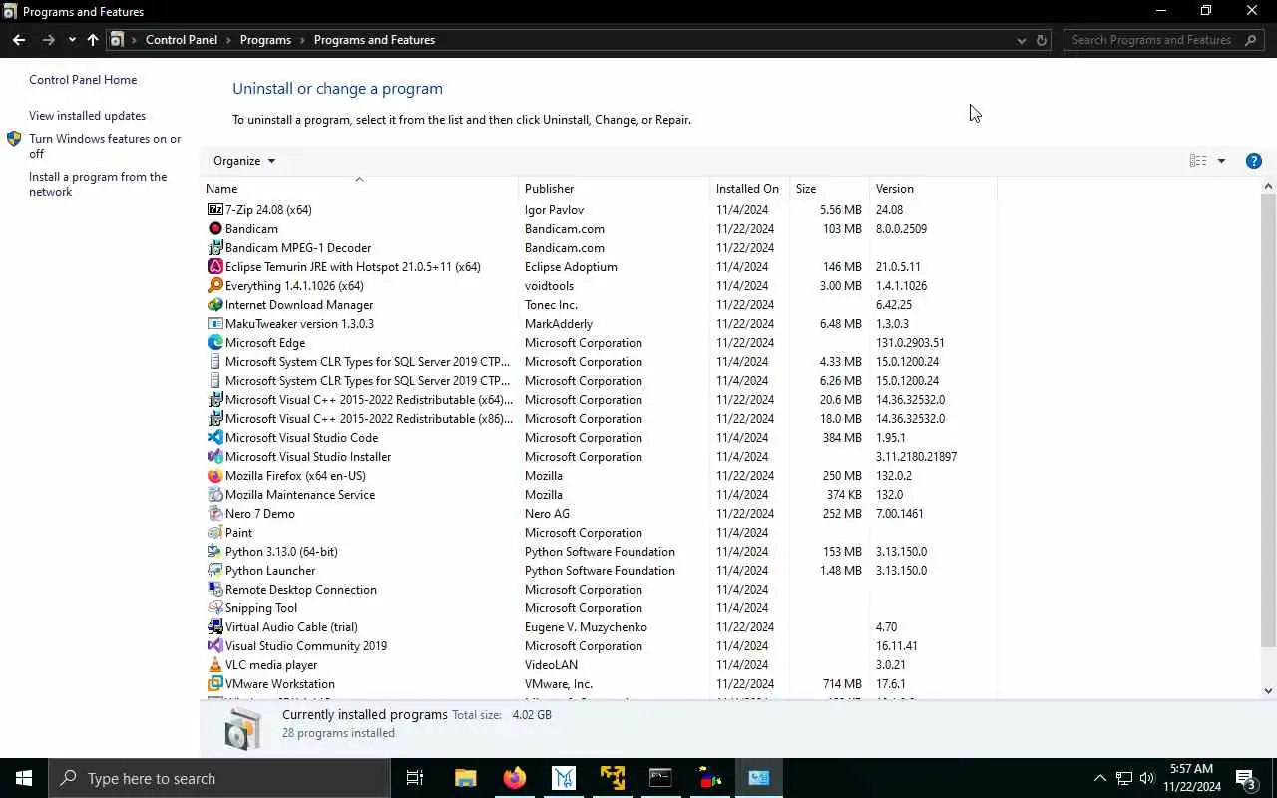Sort by the Version column header

click(933, 189)
